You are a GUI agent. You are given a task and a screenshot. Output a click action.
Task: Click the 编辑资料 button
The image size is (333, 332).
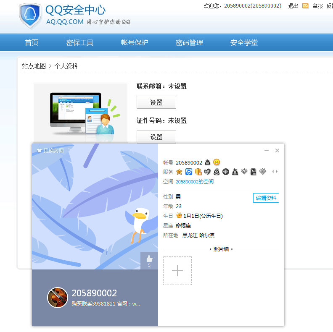(x=266, y=198)
